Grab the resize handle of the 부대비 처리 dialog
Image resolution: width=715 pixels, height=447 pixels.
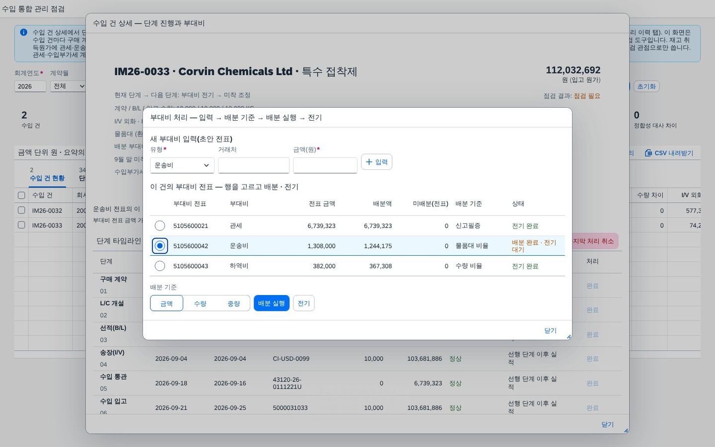569,336
